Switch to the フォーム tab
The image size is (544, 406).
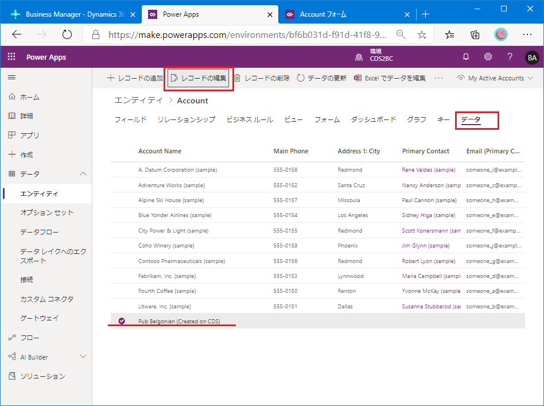point(327,119)
